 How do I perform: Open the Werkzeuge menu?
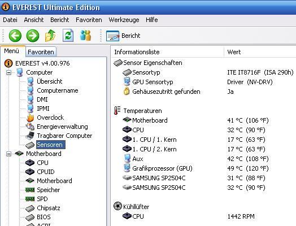click(x=124, y=20)
